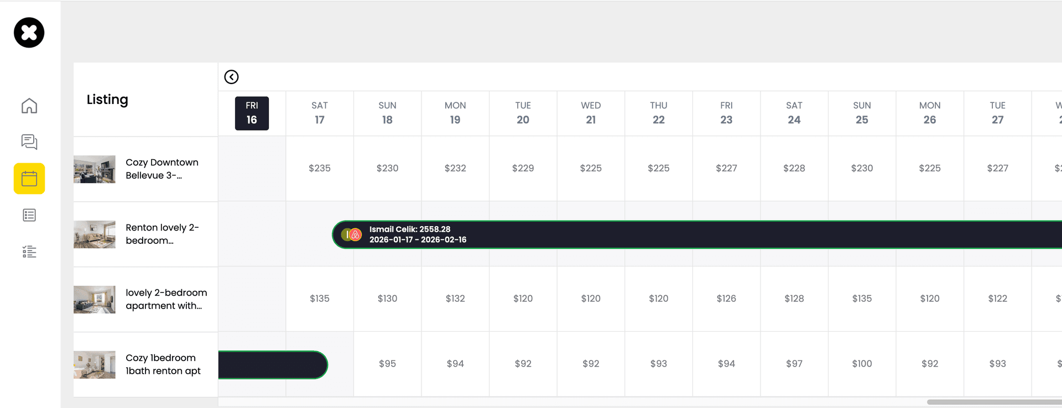Open the list view sidebar icon
This screenshot has width=1062, height=408.
click(x=29, y=215)
